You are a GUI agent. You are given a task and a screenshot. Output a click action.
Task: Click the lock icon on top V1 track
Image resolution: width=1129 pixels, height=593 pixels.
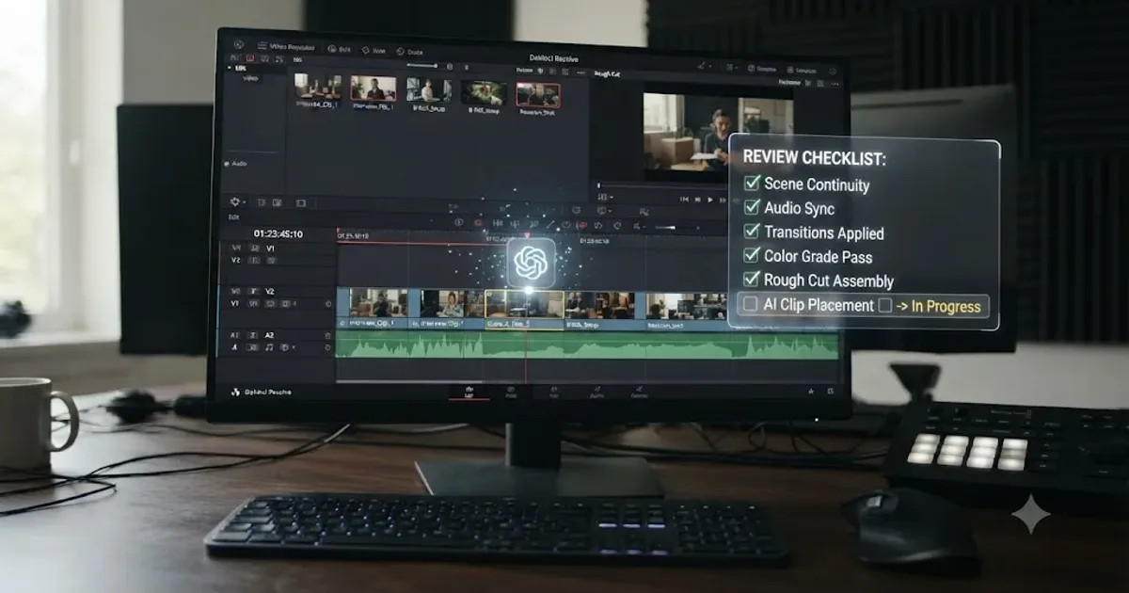pyautogui.click(x=254, y=248)
